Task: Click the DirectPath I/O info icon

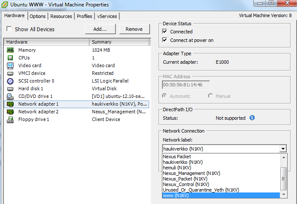Action: pos(252,118)
